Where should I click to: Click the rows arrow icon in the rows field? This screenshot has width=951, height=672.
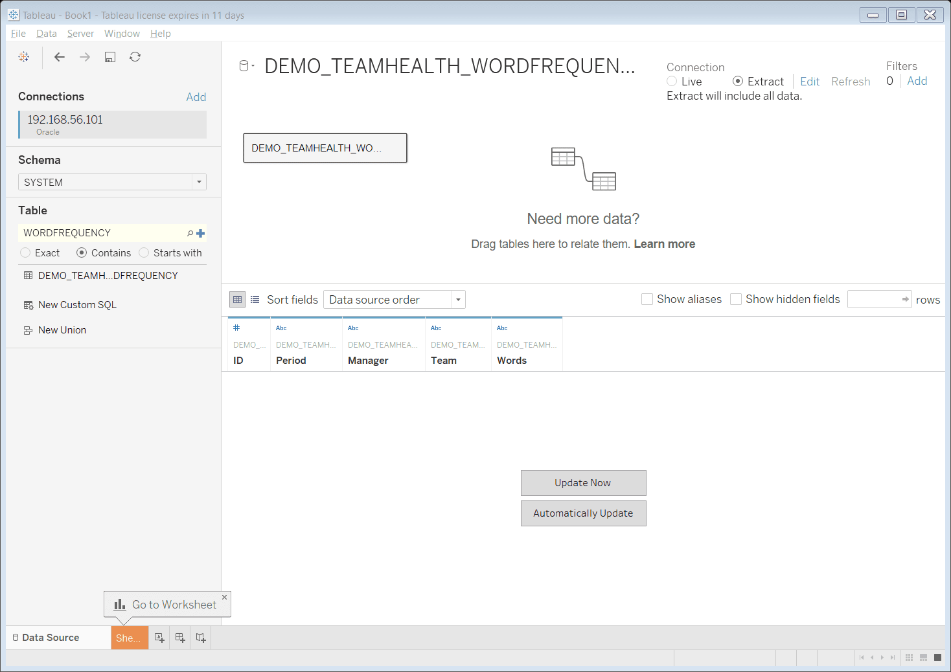(x=905, y=299)
